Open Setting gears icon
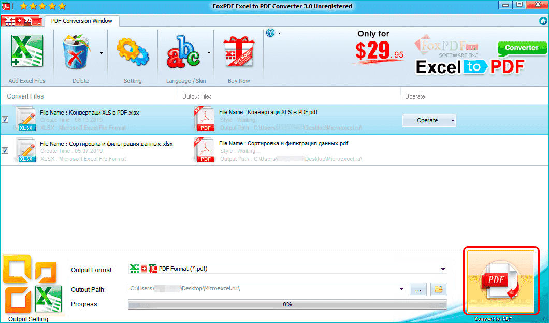This screenshot has height=323, width=549. click(133, 52)
